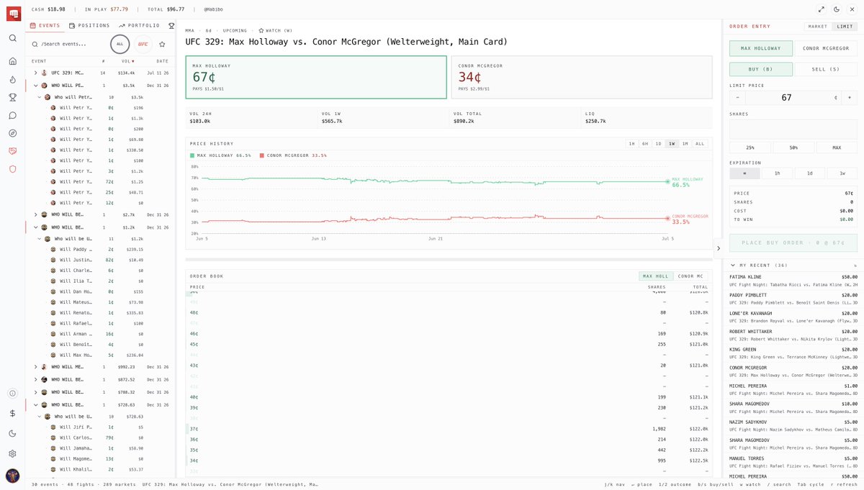864x490 pixels.
Task: Expand the WHO WILL BE... $872.52 row
Action: point(36,379)
